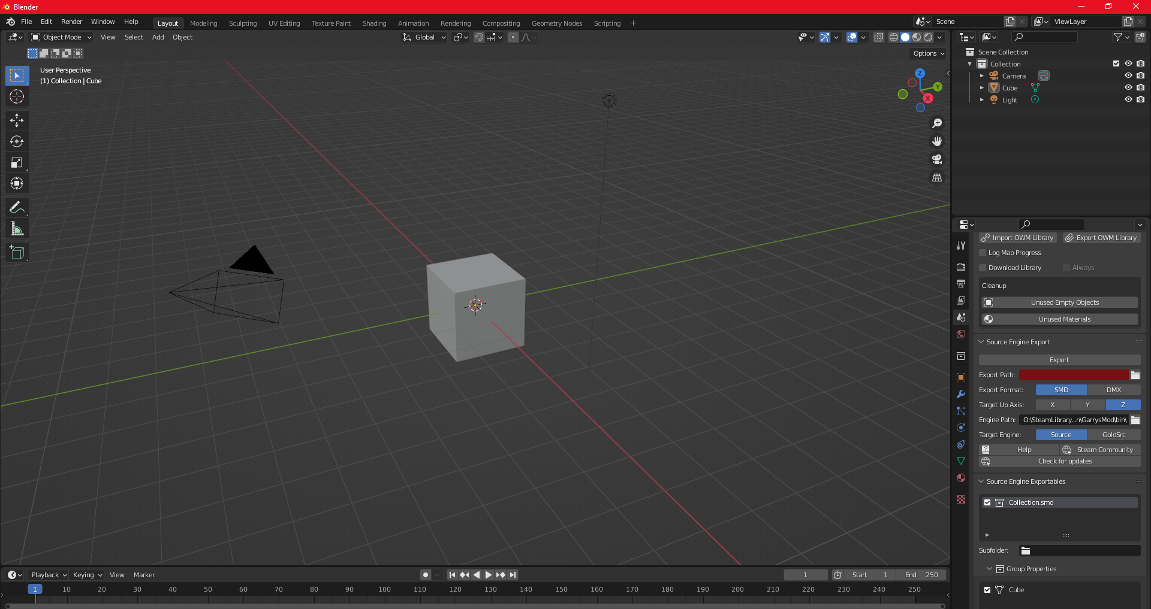
Task: Select the DMX export format
Action: [1114, 390]
